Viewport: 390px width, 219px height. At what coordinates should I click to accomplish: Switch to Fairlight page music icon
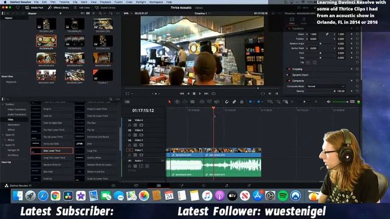pos(227,186)
